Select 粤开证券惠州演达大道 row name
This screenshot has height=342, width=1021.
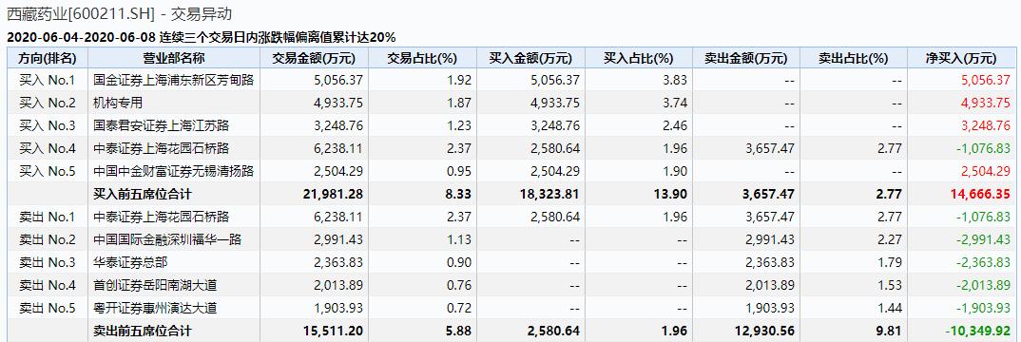click(x=155, y=308)
